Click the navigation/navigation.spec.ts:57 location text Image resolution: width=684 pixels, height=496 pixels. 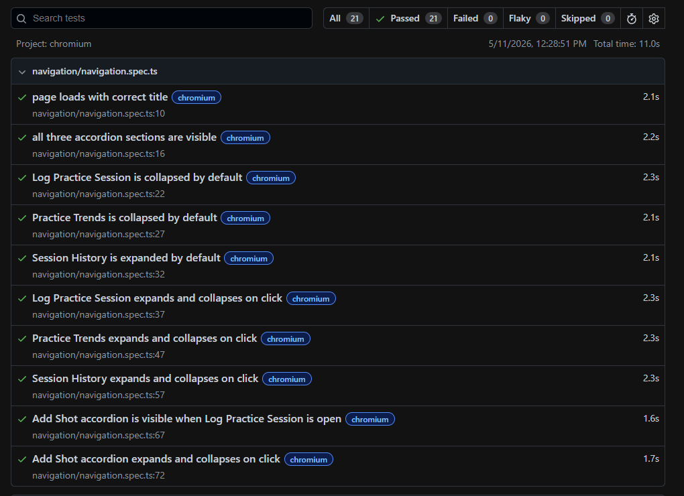click(99, 395)
